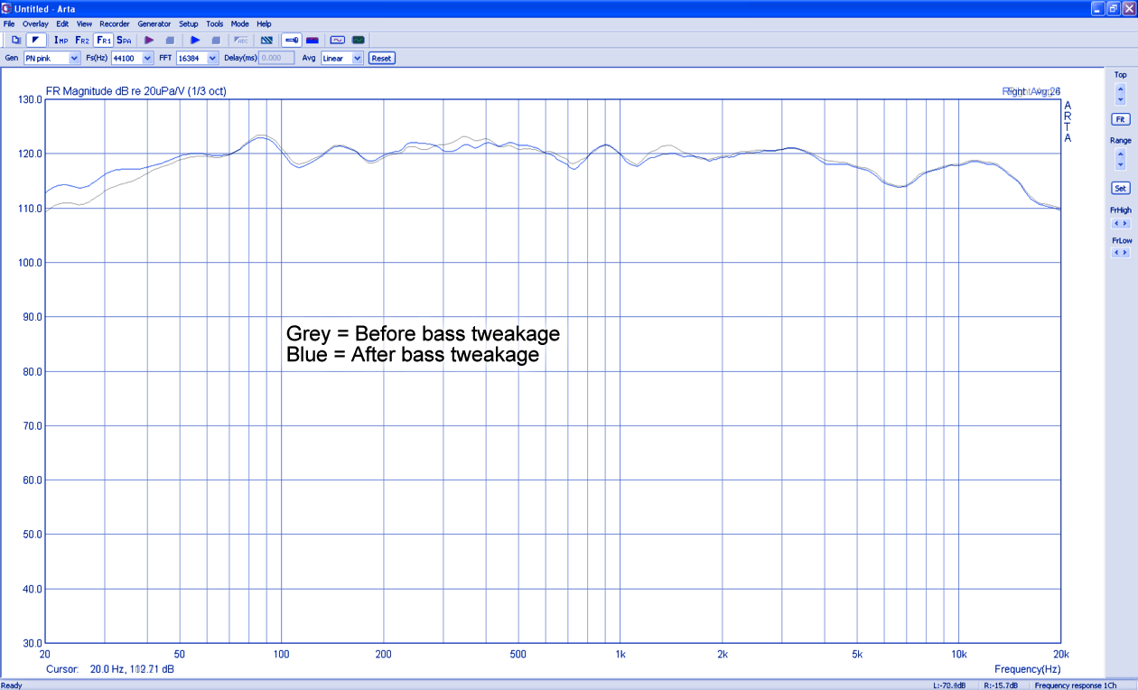Click the Fit button
The image size is (1138, 690).
click(x=1120, y=119)
